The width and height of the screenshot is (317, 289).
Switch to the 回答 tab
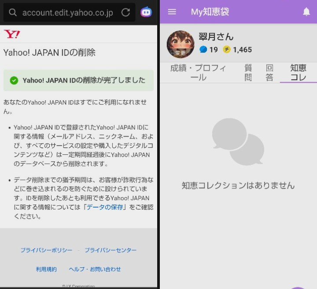tap(269, 73)
